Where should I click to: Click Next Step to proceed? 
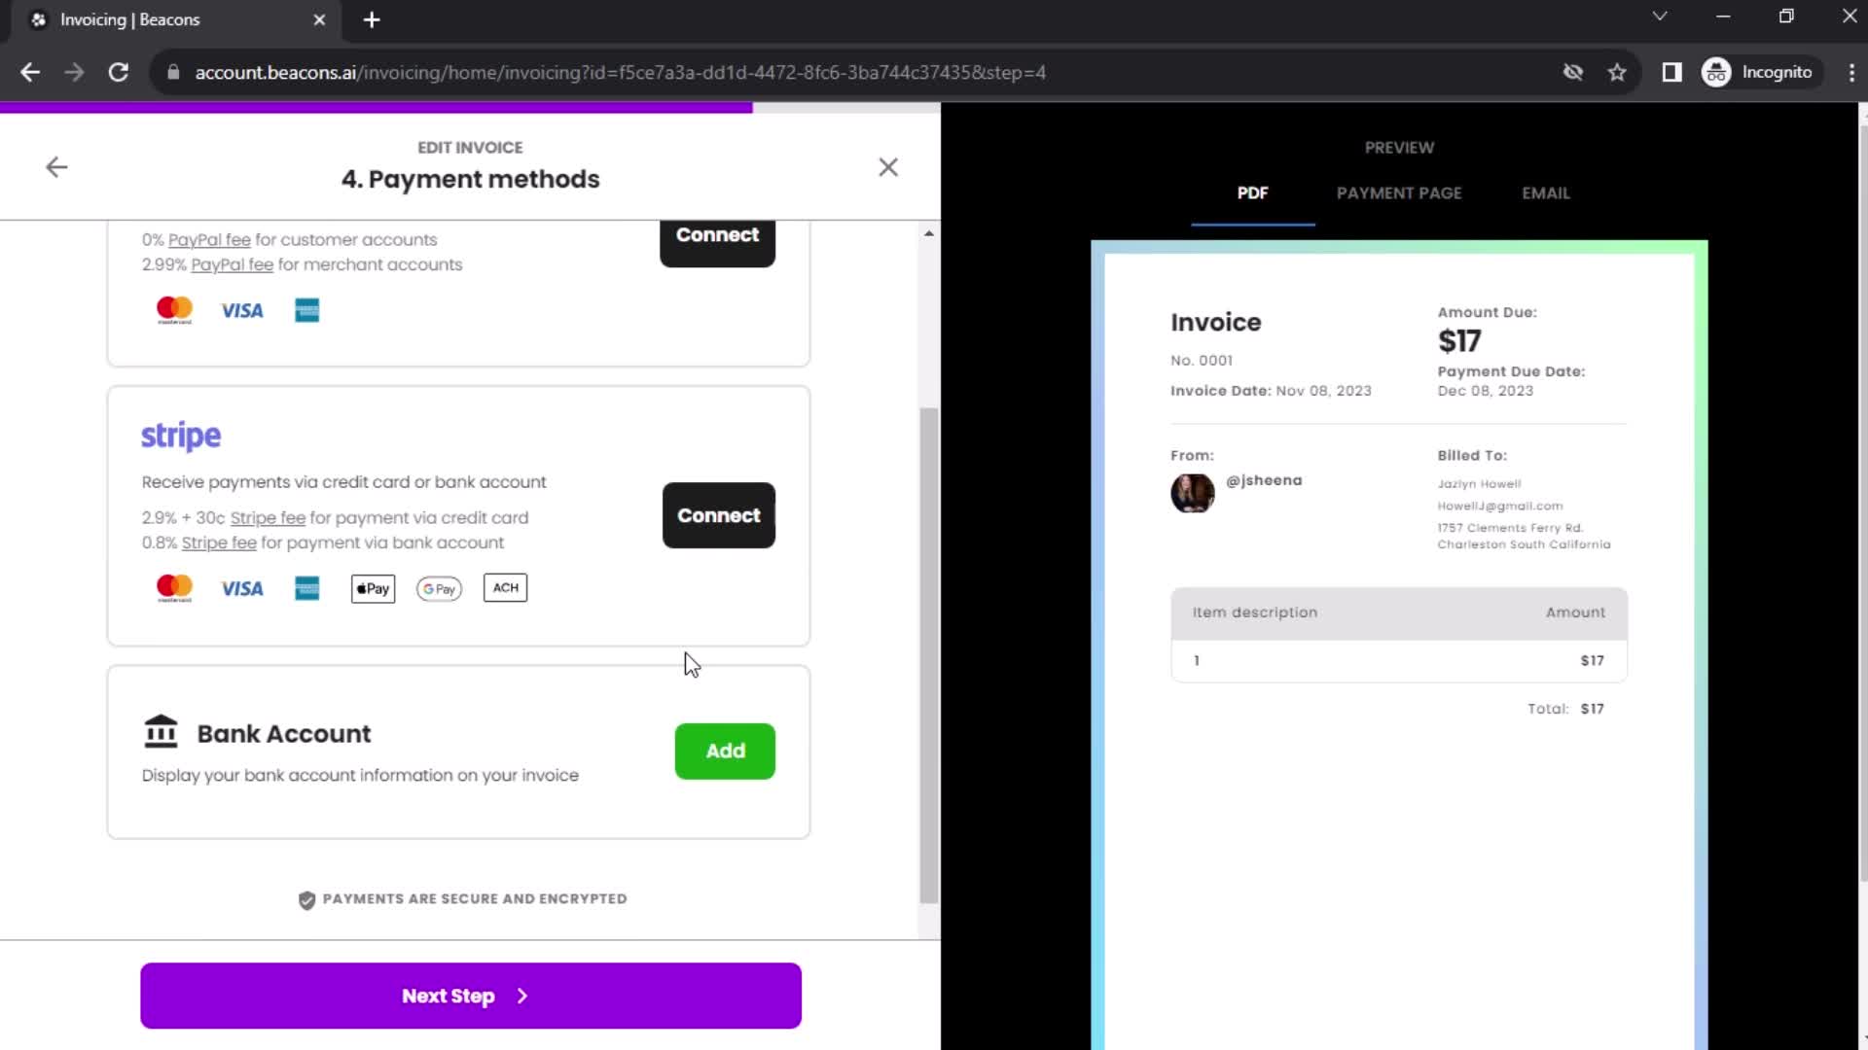coord(471,997)
